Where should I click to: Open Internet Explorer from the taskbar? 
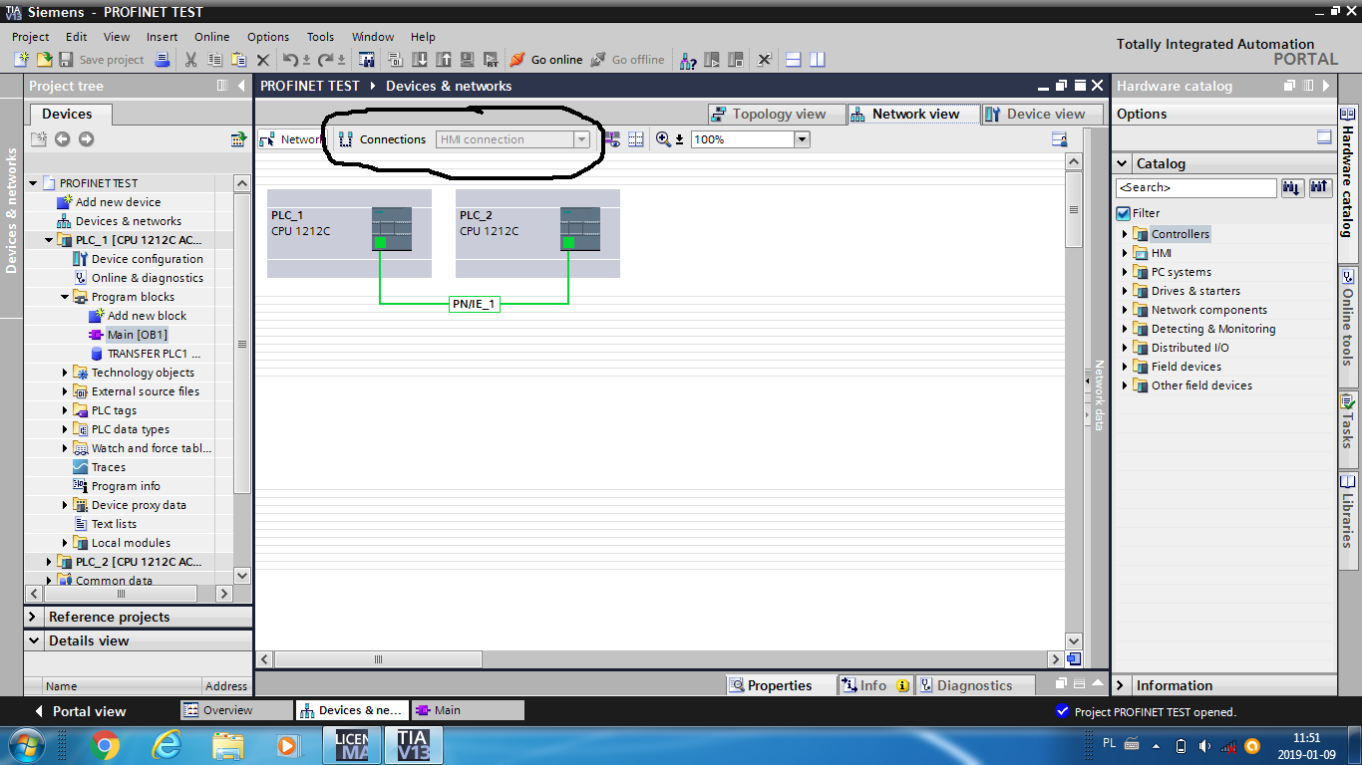[167, 745]
